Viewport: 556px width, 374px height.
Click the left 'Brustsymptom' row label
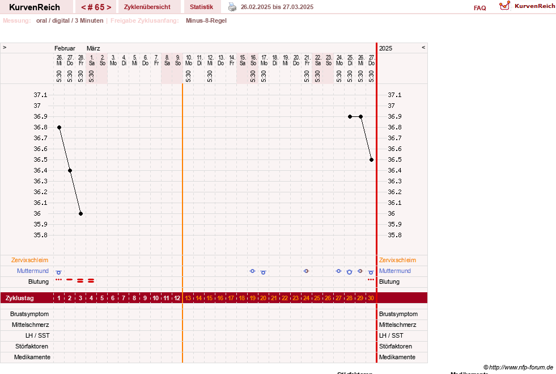[29, 314]
